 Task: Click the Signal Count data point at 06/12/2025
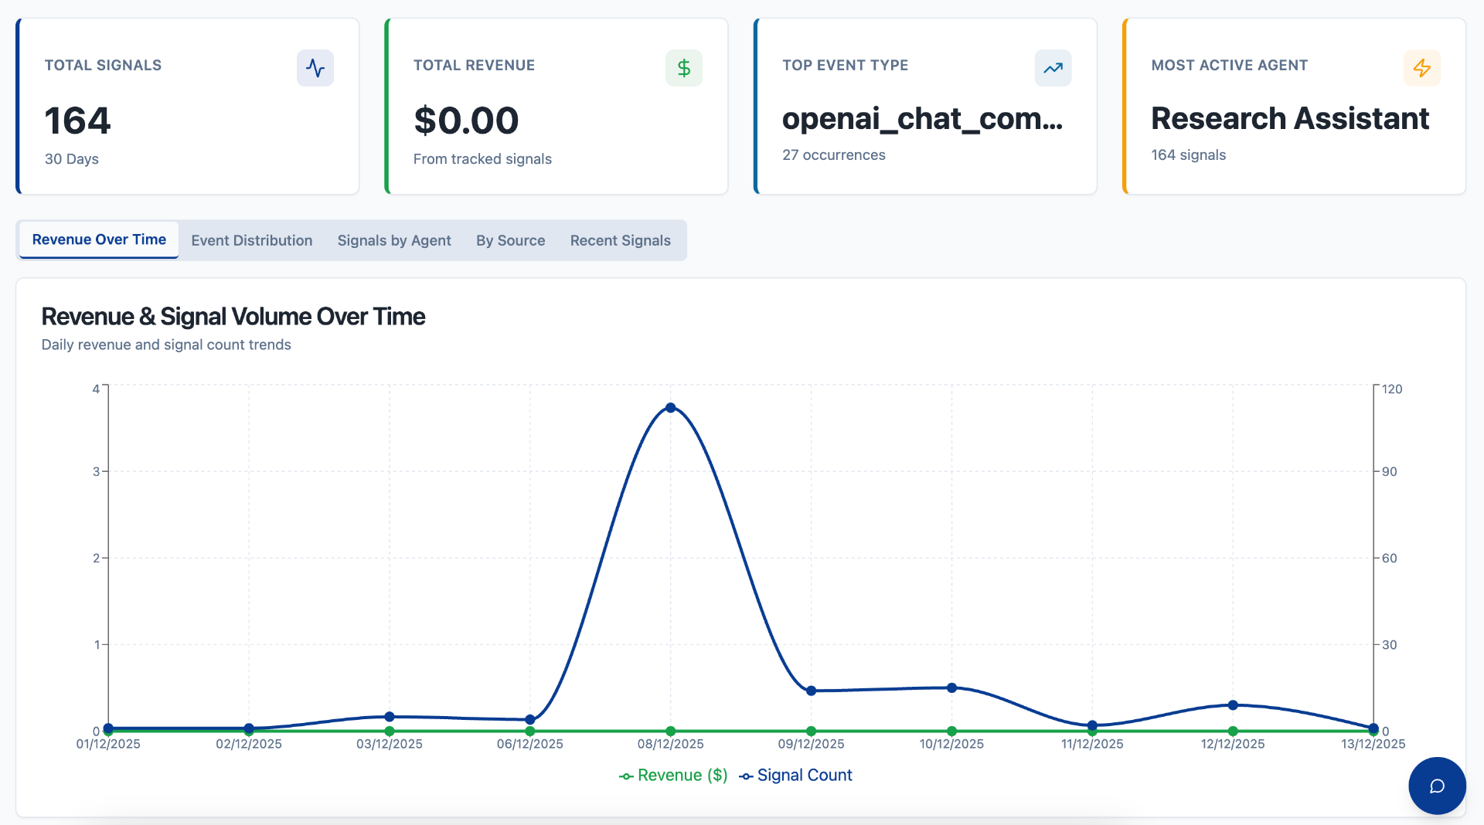pyautogui.click(x=530, y=719)
